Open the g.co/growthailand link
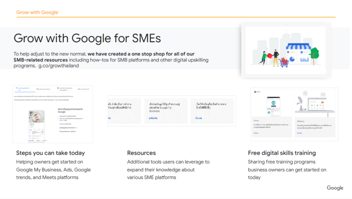352x199 pixels. [x=59, y=66]
